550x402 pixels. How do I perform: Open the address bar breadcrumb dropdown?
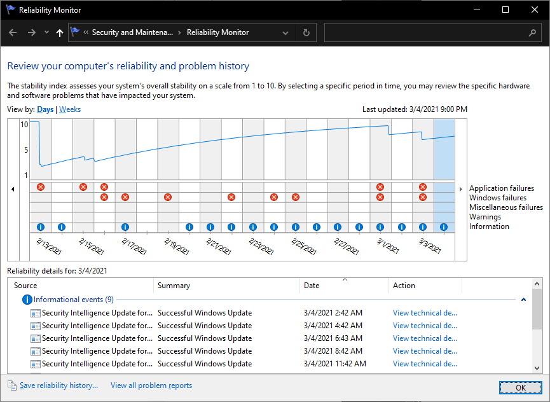(285, 32)
